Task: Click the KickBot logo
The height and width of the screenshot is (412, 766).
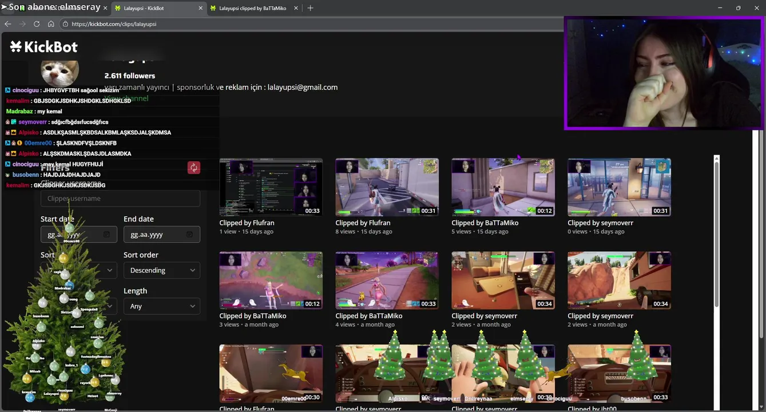Action: click(43, 47)
